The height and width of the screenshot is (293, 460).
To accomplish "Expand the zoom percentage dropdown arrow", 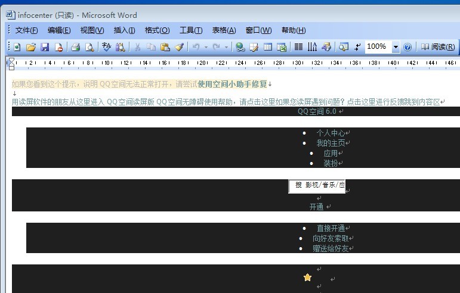I will tap(396, 47).
